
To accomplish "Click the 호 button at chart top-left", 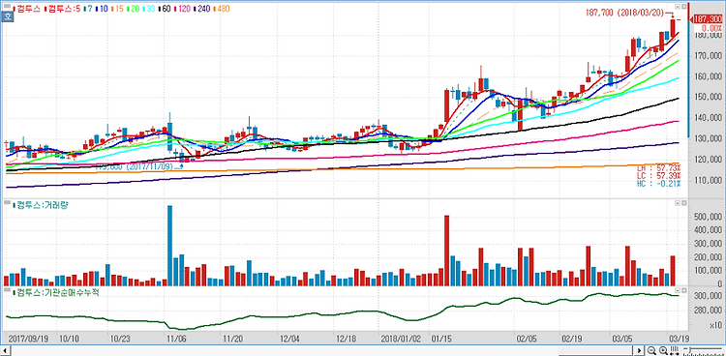I will tap(7, 17).
